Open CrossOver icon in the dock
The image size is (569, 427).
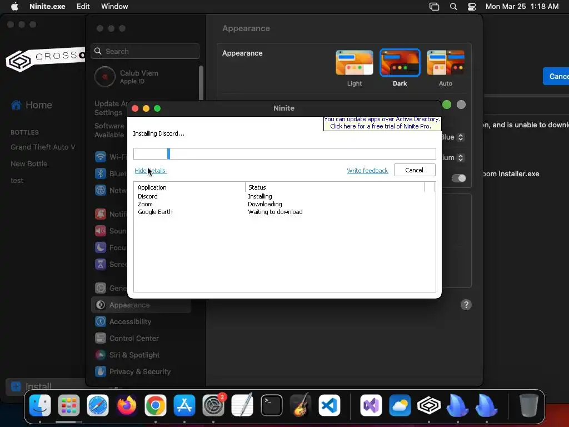point(428,405)
